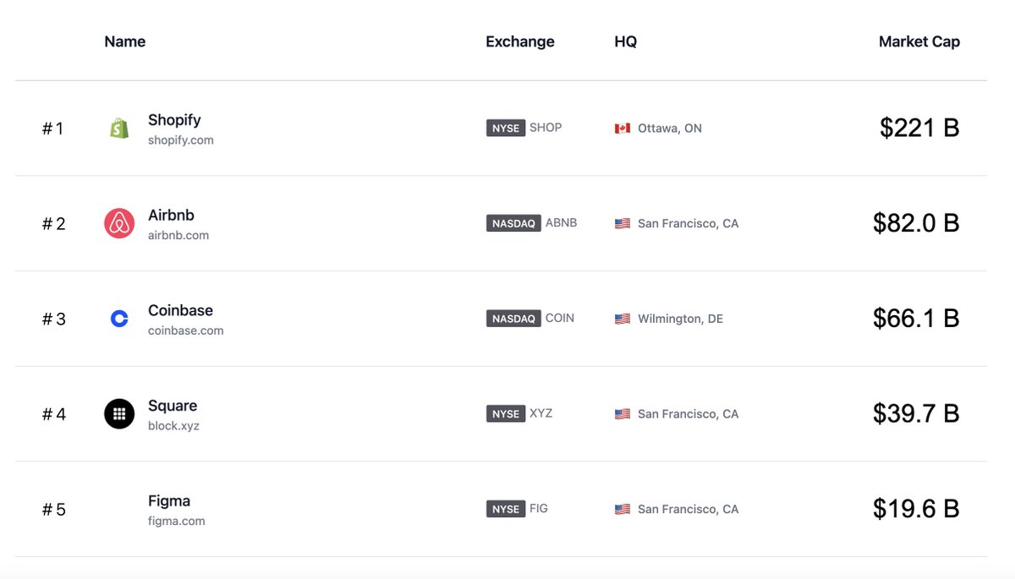Click the Coinbase blue logo icon
This screenshot has width=1015, height=579.
click(119, 319)
